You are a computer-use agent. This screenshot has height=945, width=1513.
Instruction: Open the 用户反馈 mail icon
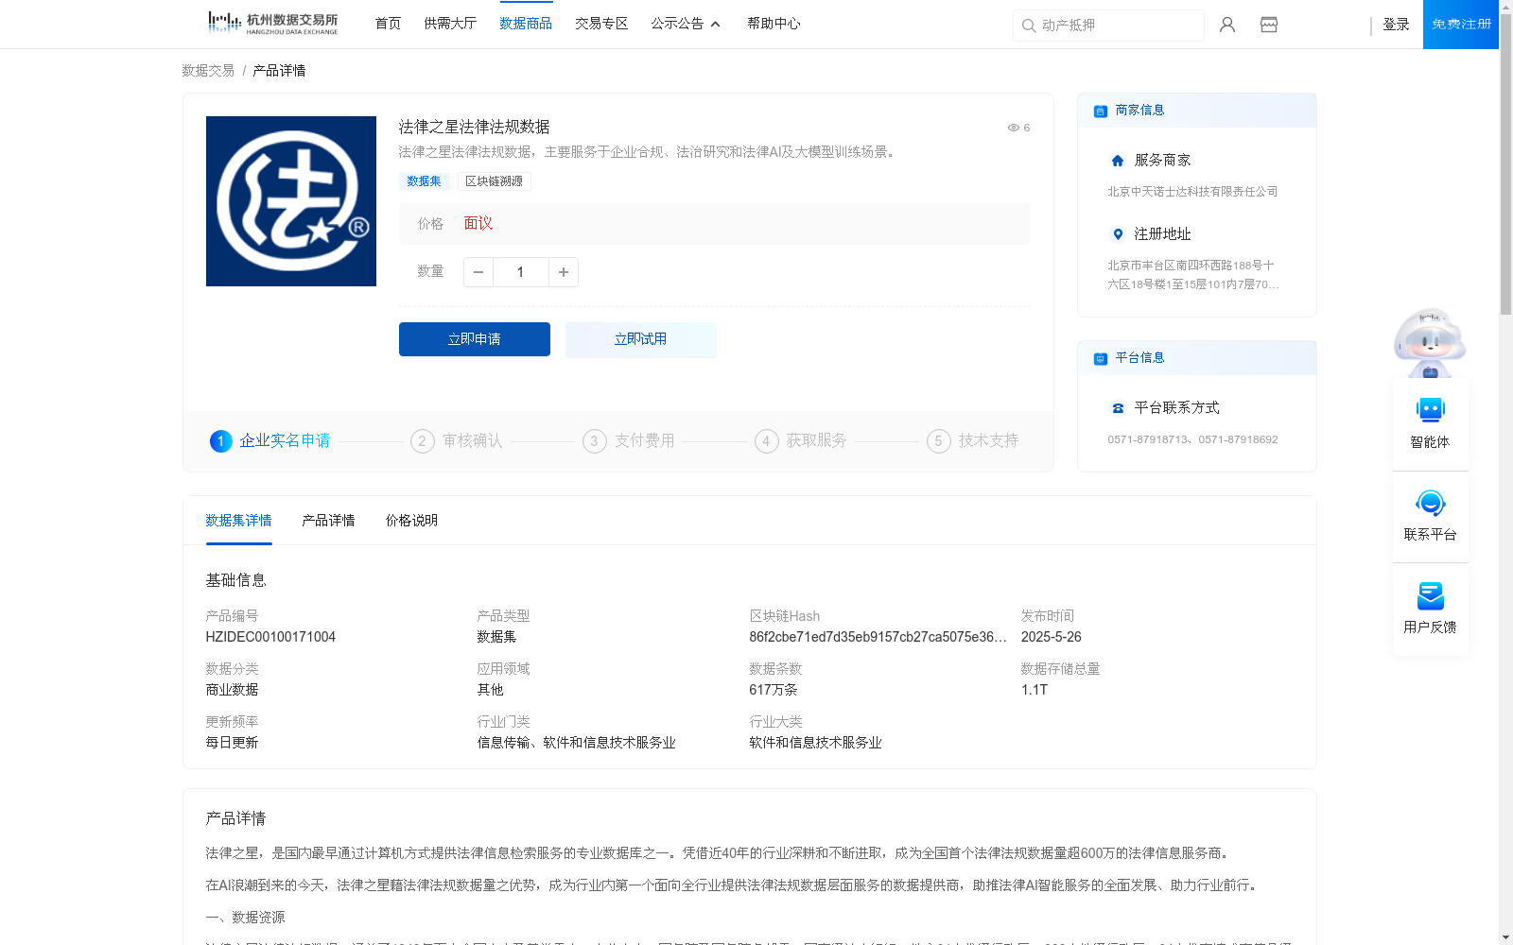tap(1430, 595)
